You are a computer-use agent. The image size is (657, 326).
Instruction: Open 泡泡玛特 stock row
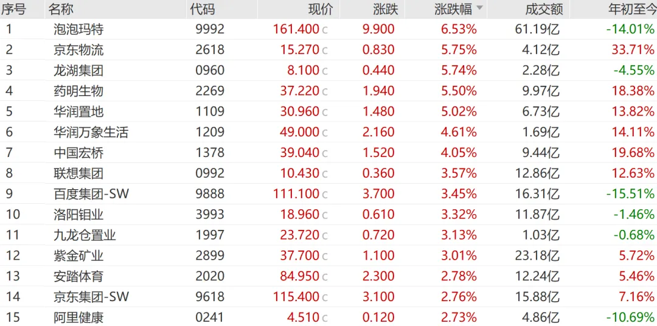point(328,29)
